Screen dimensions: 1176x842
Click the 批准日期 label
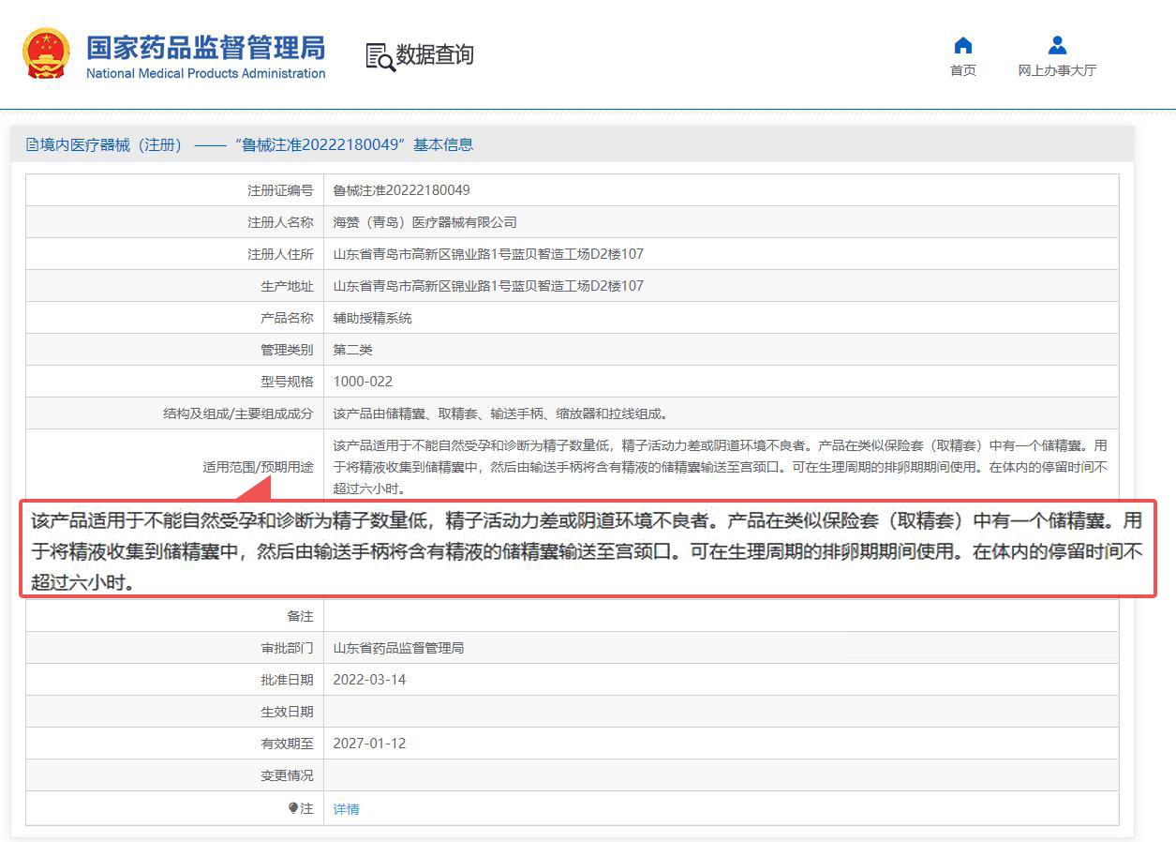coord(287,680)
